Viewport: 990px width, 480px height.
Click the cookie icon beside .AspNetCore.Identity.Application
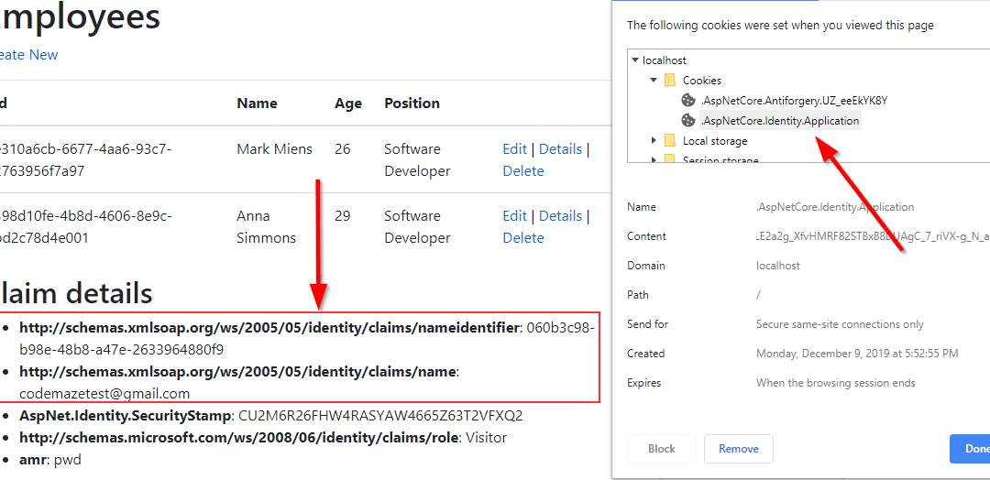[688, 120]
